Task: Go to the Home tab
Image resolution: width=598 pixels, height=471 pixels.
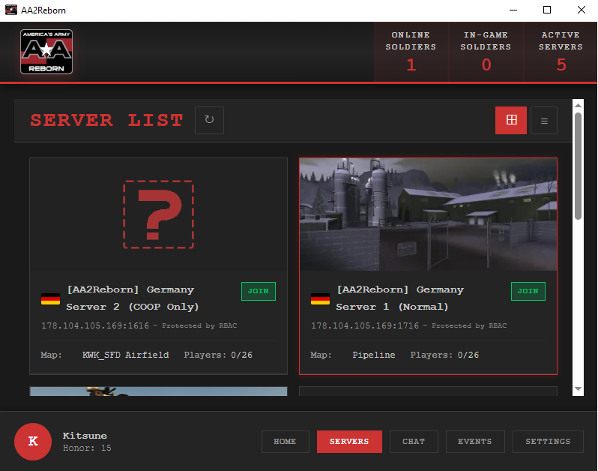Action: tap(286, 442)
